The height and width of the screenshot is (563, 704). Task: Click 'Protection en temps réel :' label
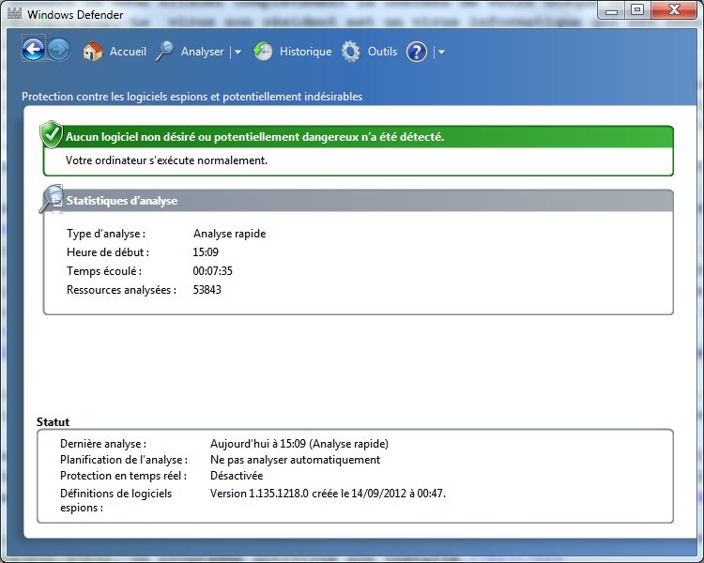(x=124, y=476)
